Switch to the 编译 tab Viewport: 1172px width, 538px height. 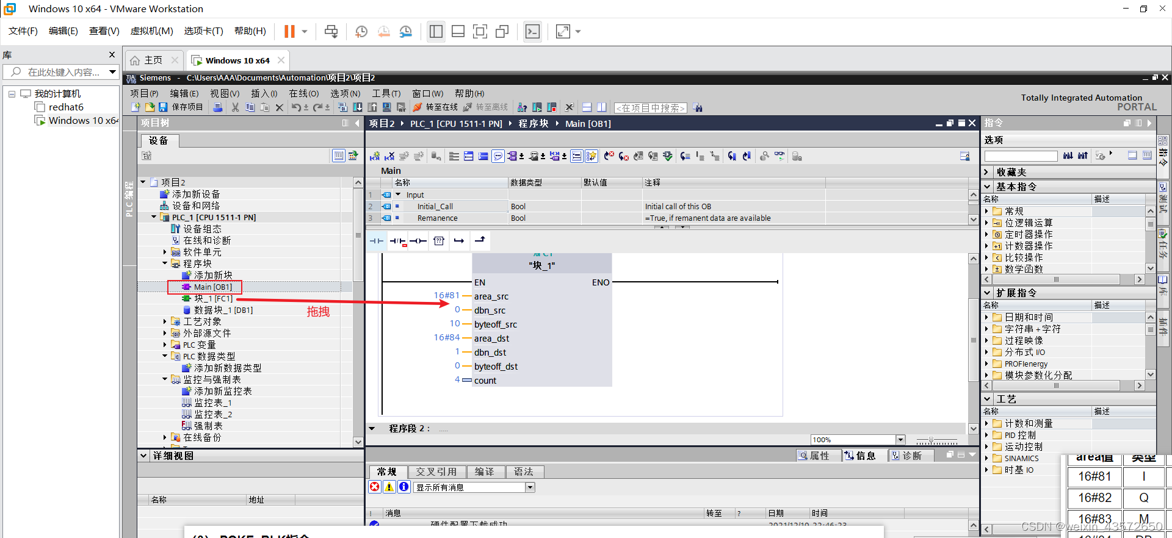point(485,472)
